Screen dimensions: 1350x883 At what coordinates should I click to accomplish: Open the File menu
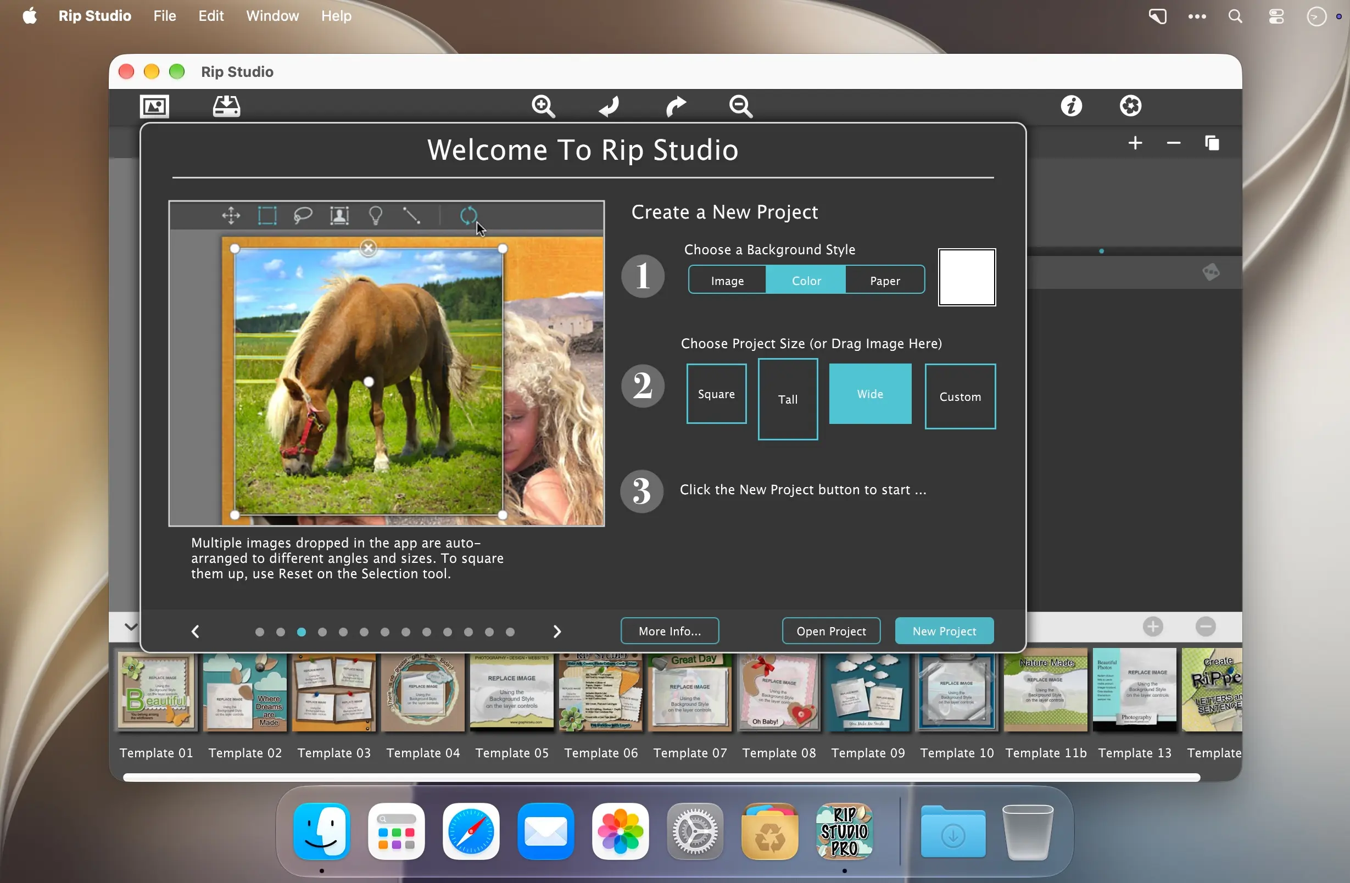[165, 16]
